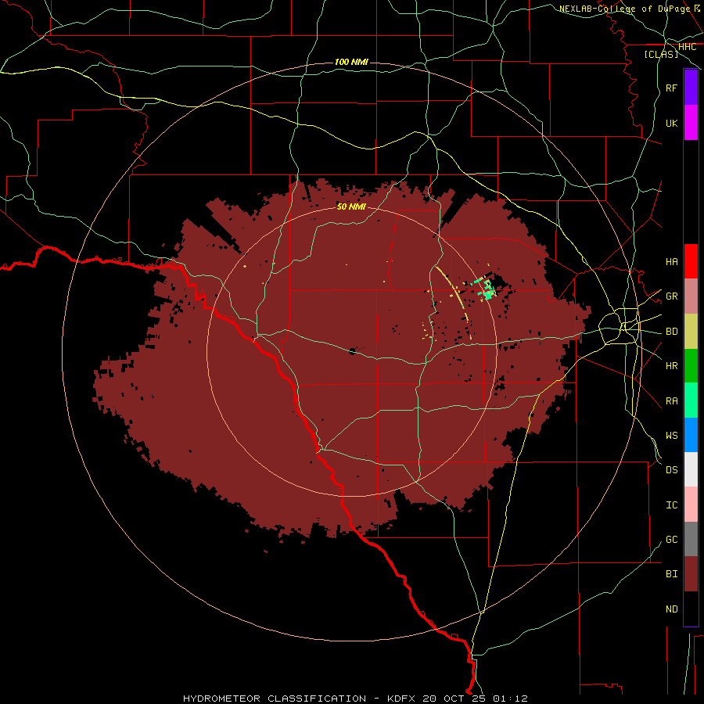Click the DS white legend swatch
This screenshot has width=704, height=704.
point(691,469)
